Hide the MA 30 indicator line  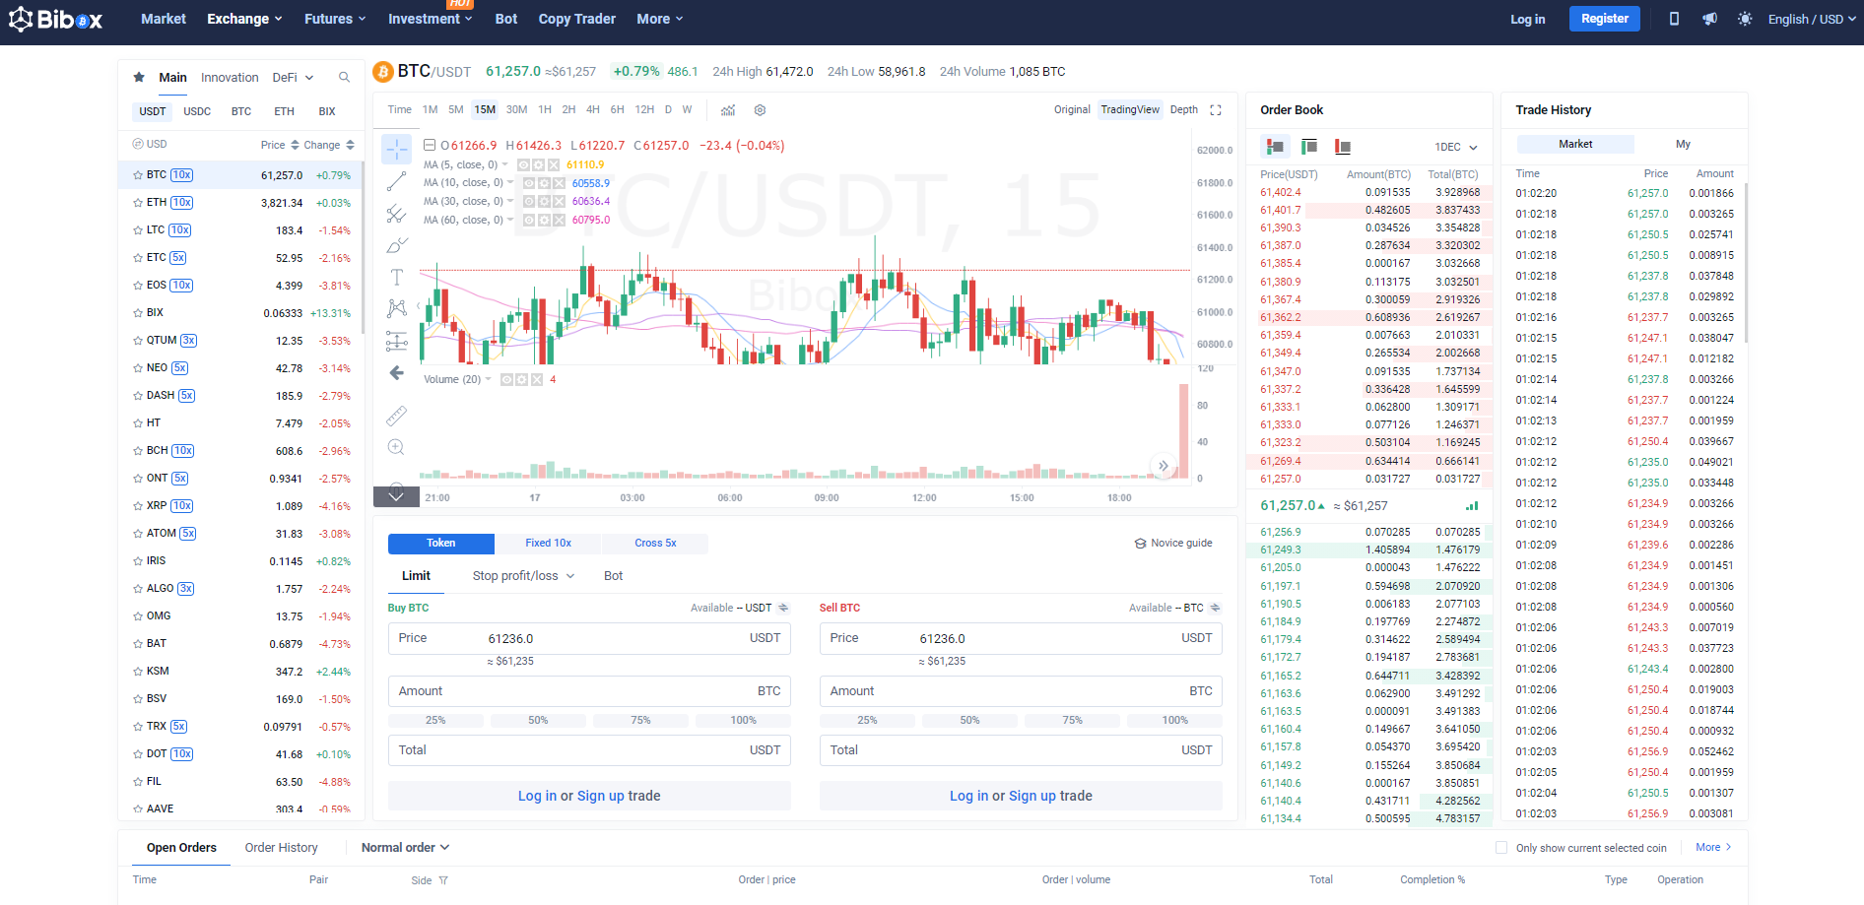point(529,202)
